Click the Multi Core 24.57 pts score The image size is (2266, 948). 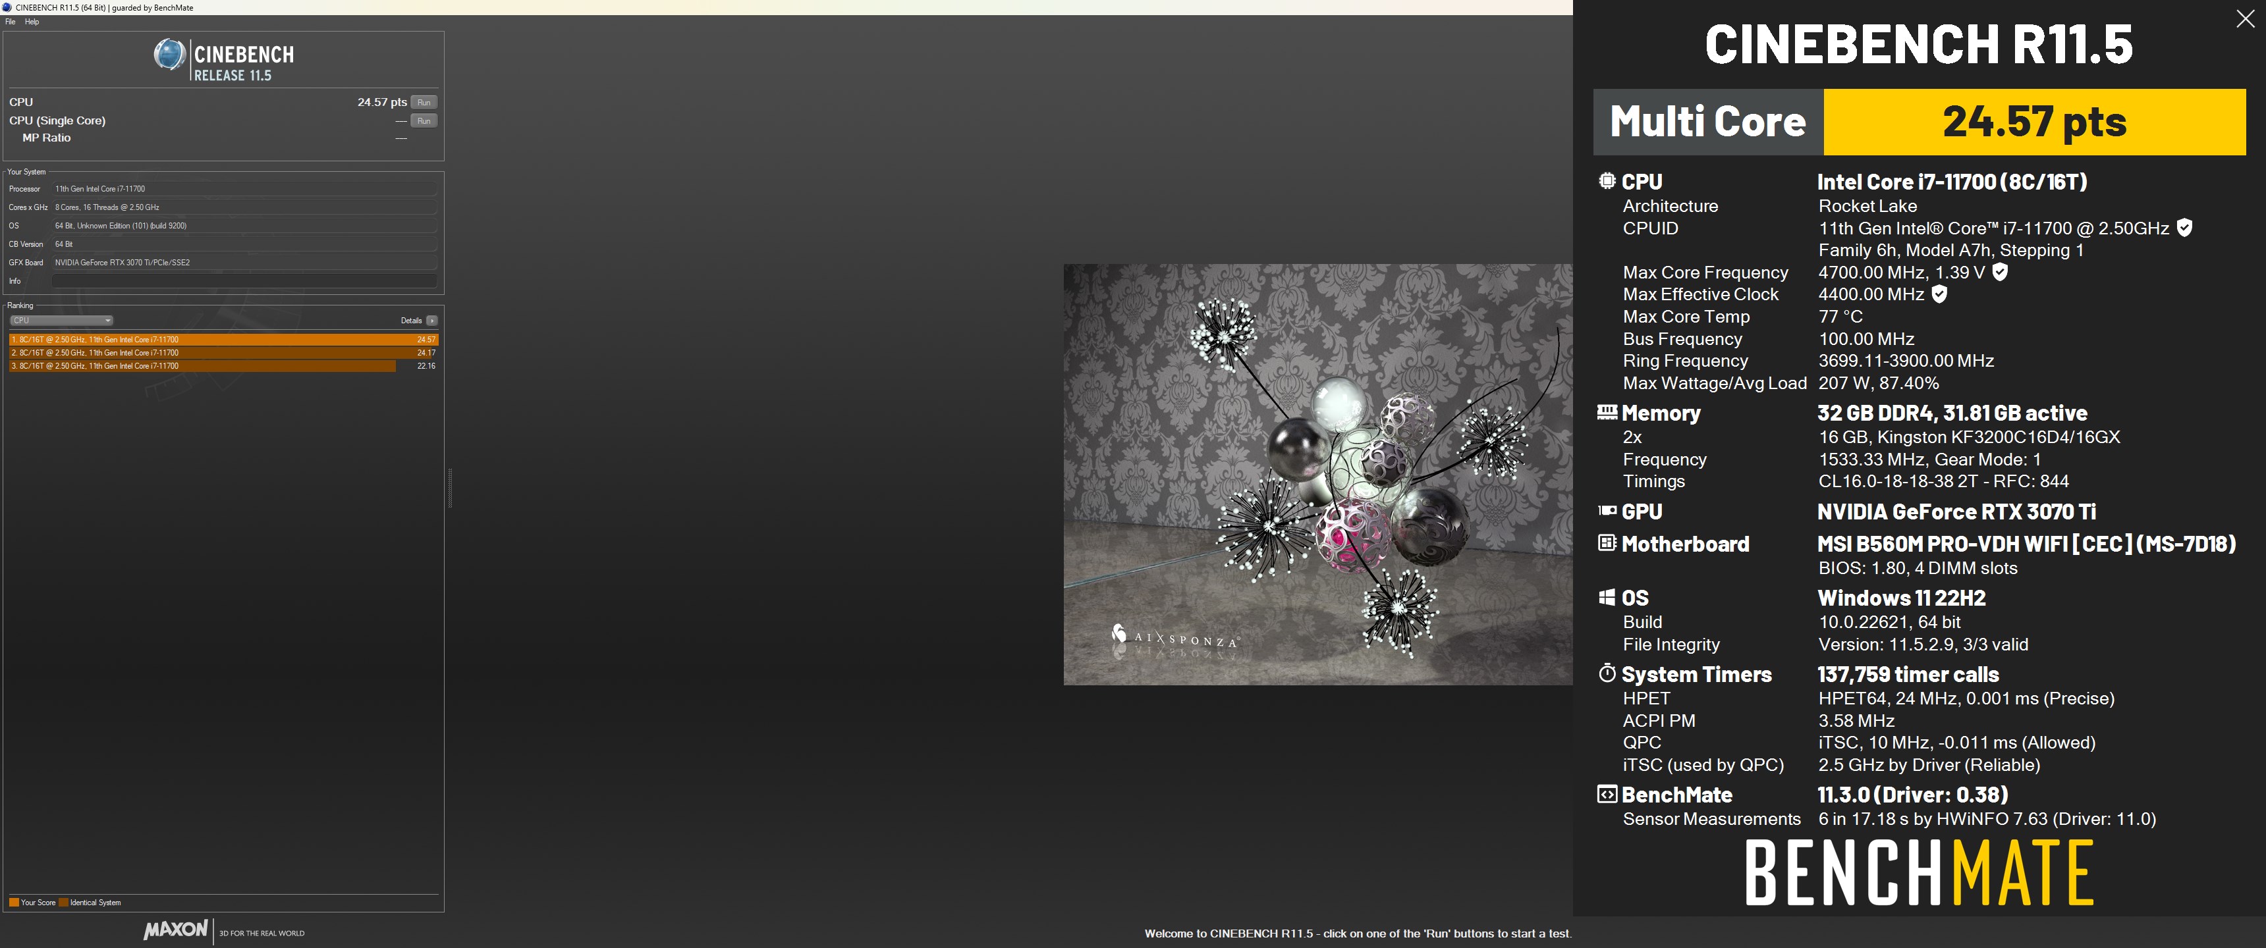click(2035, 121)
